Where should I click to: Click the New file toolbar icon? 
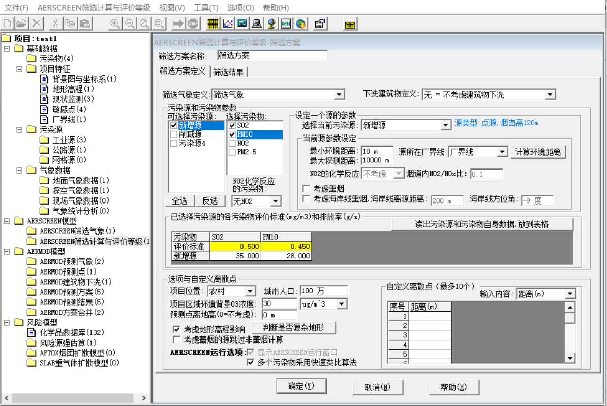[x=7, y=23]
